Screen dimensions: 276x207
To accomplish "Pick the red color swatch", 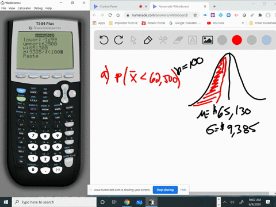I will pos(237,40).
